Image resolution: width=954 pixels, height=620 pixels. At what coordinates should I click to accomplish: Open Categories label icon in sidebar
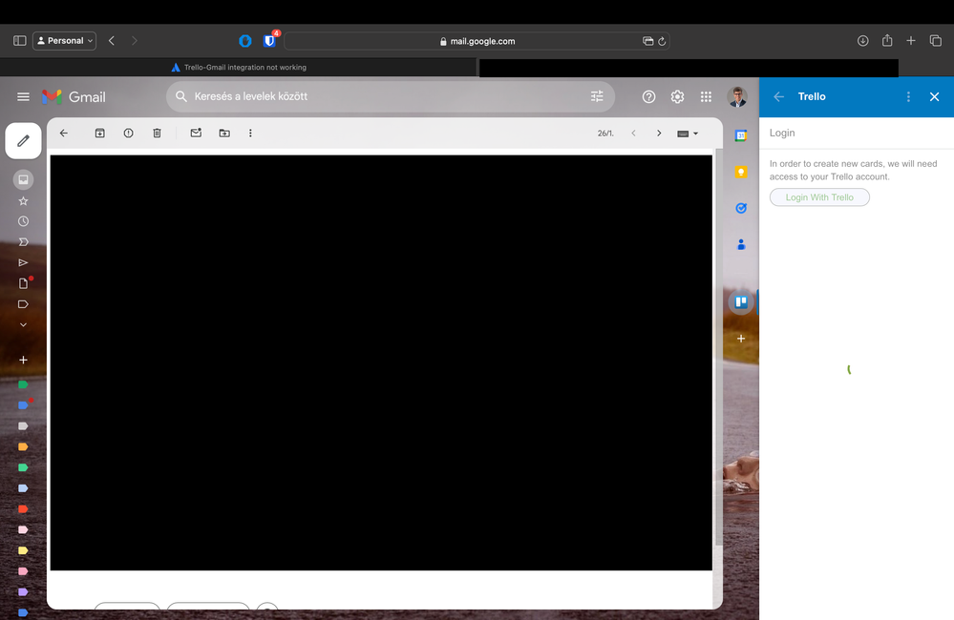tap(23, 304)
